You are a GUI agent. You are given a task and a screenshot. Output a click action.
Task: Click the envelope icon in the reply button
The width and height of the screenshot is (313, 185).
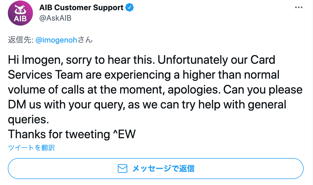[123, 169]
